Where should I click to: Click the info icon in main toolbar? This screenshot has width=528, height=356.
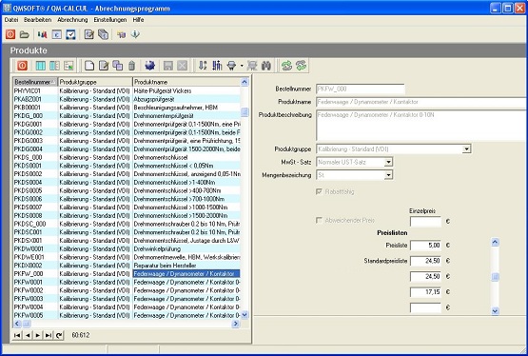135,34
